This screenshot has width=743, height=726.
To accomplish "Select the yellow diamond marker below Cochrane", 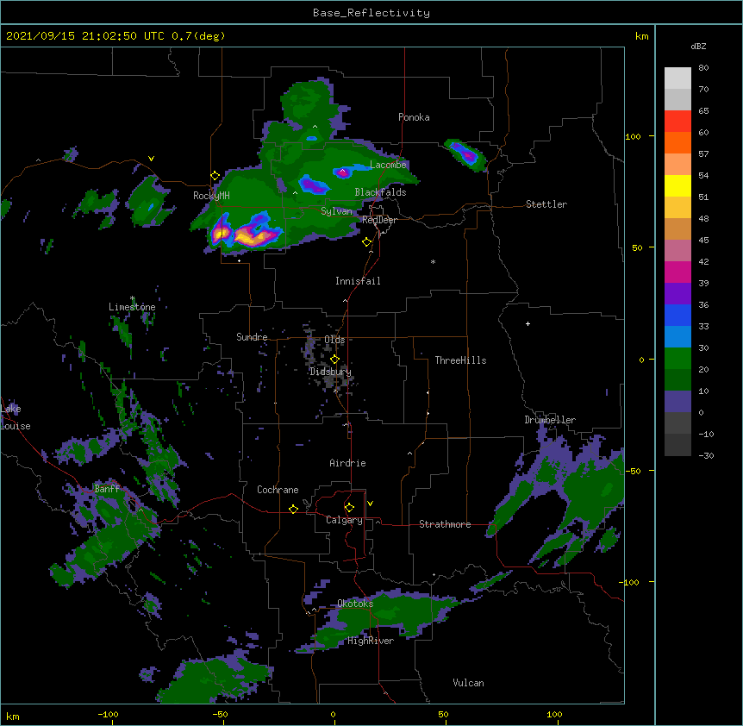I will point(293,509).
